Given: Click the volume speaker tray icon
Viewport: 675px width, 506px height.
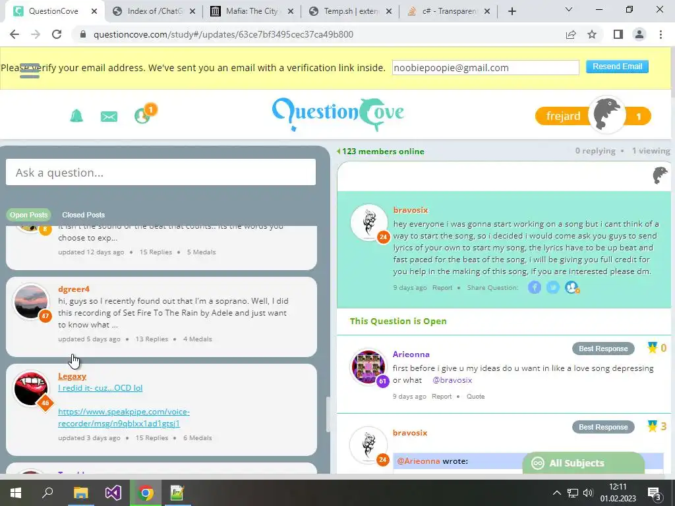Looking at the screenshot, I should [x=587, y=493].
